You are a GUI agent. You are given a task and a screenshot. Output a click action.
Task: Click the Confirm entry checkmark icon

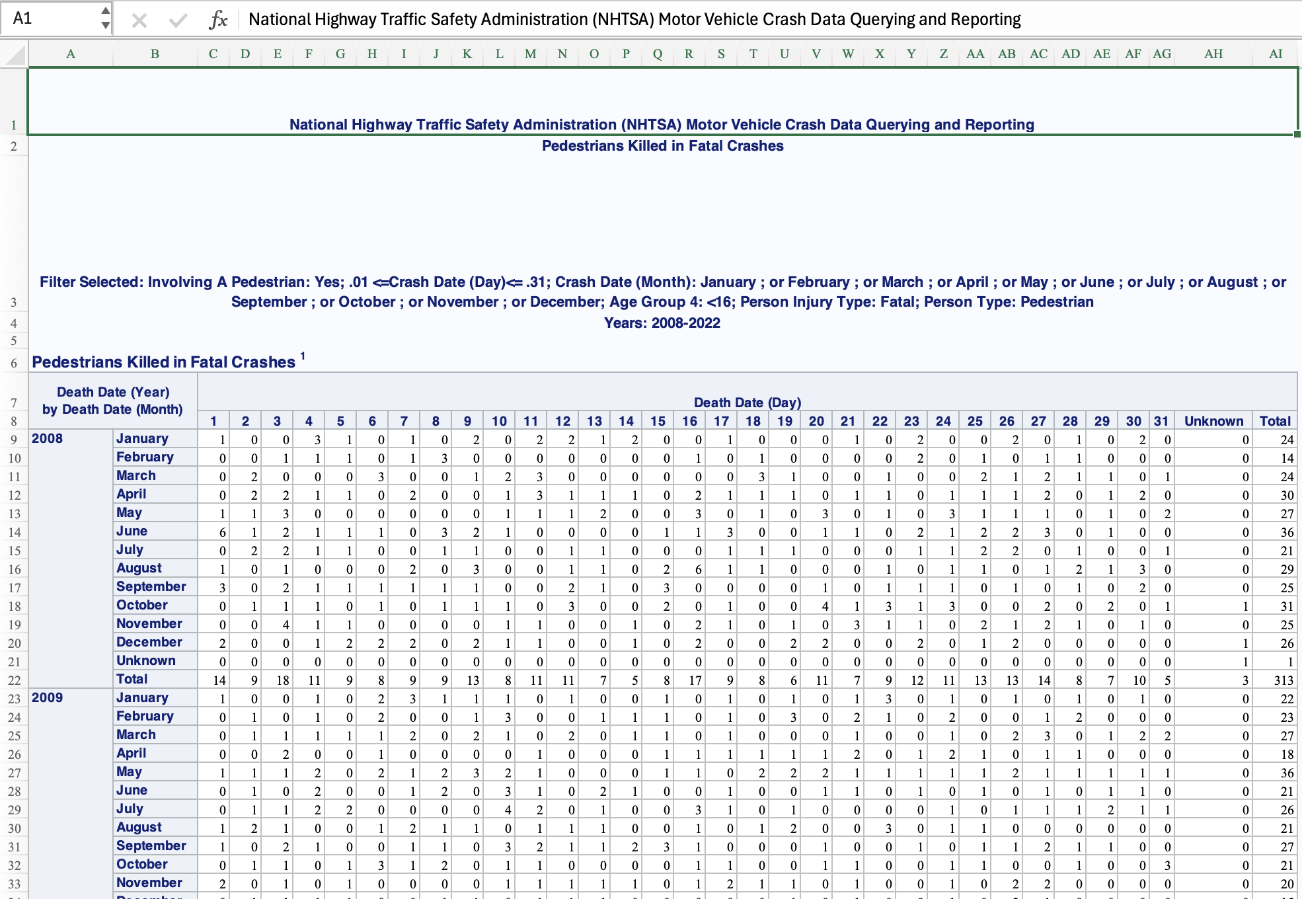click(178, 20)
